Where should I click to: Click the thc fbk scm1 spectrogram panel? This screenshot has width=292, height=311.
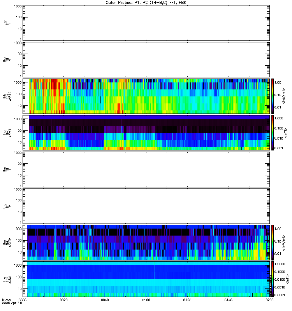146,279
